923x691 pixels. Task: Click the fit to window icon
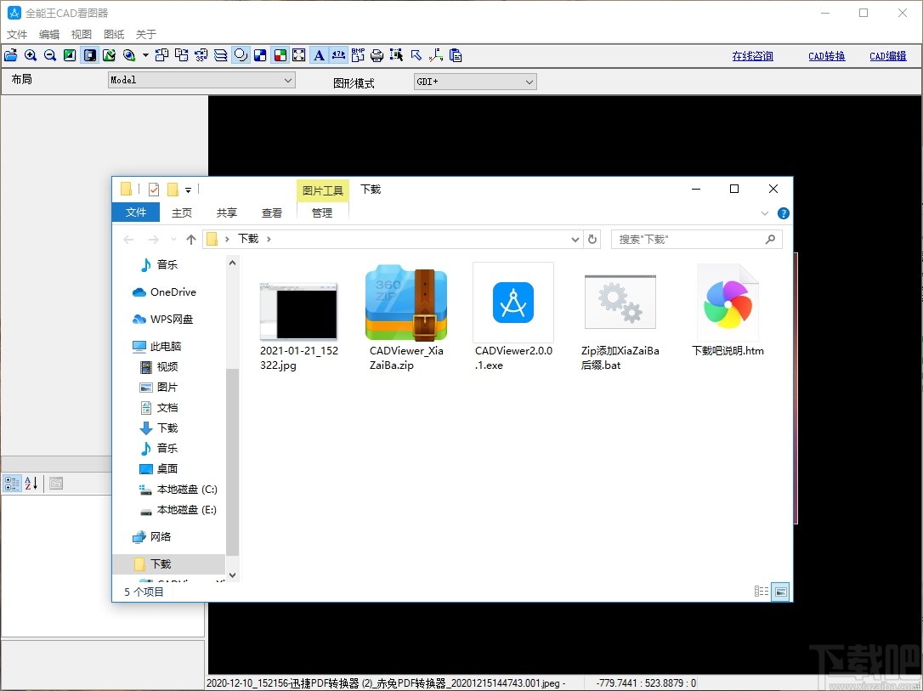tap(299, 55)
